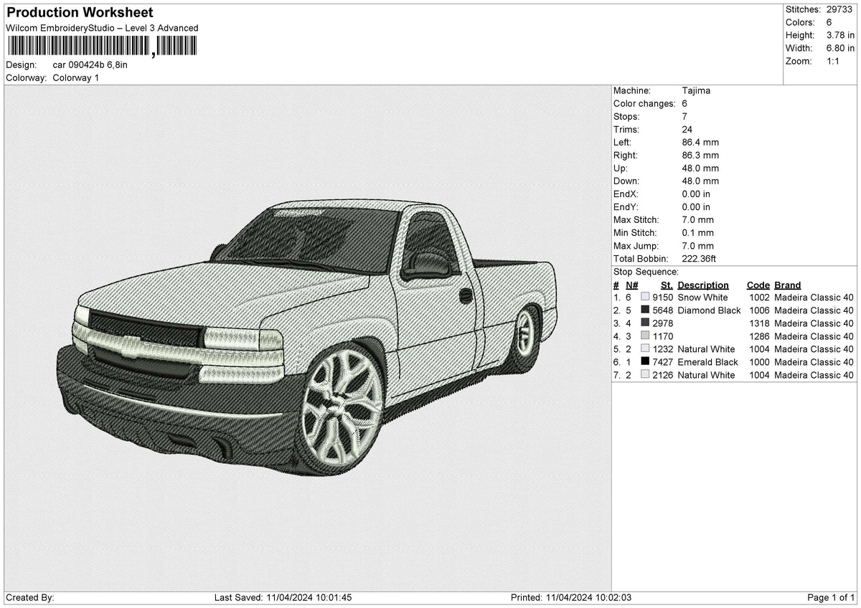This screenshot has height=608, width=861.
Task: Click the 'Stops:' label
Action: 626,116
